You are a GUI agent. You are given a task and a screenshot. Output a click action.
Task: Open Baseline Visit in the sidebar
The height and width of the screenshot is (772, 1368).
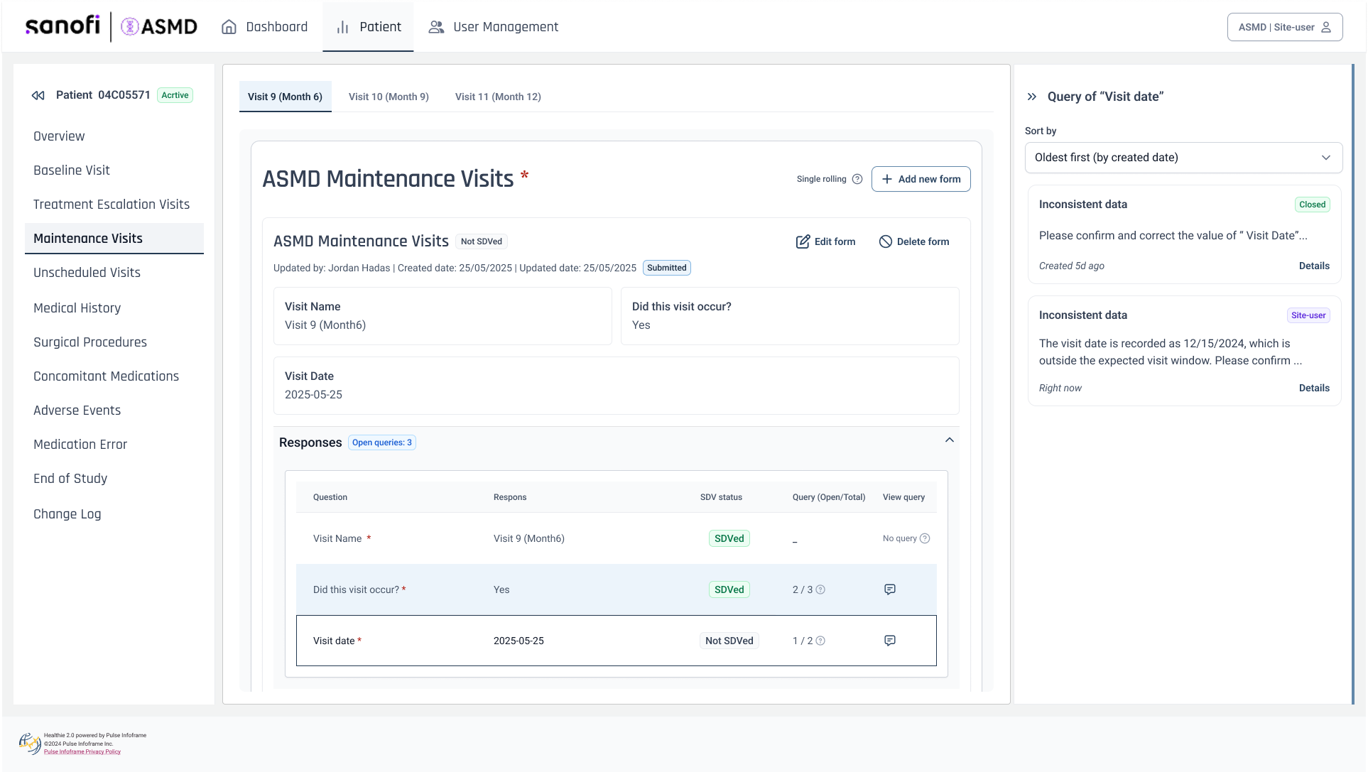(x=72, y=170)
